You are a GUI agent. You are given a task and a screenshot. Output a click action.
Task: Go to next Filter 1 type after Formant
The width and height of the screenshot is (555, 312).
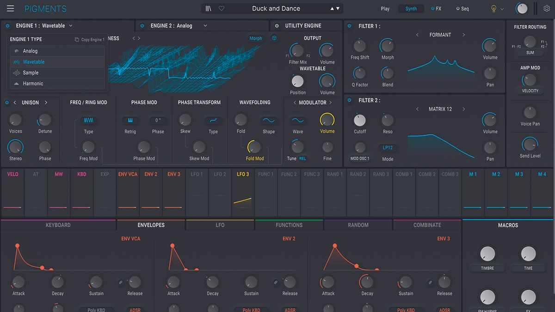point(464,35)
